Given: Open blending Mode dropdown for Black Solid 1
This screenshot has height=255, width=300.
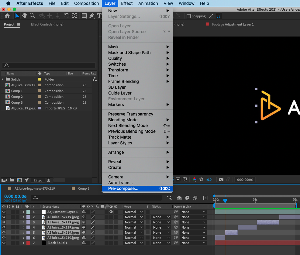Looking at the screenshot, I should click(133, 243).
